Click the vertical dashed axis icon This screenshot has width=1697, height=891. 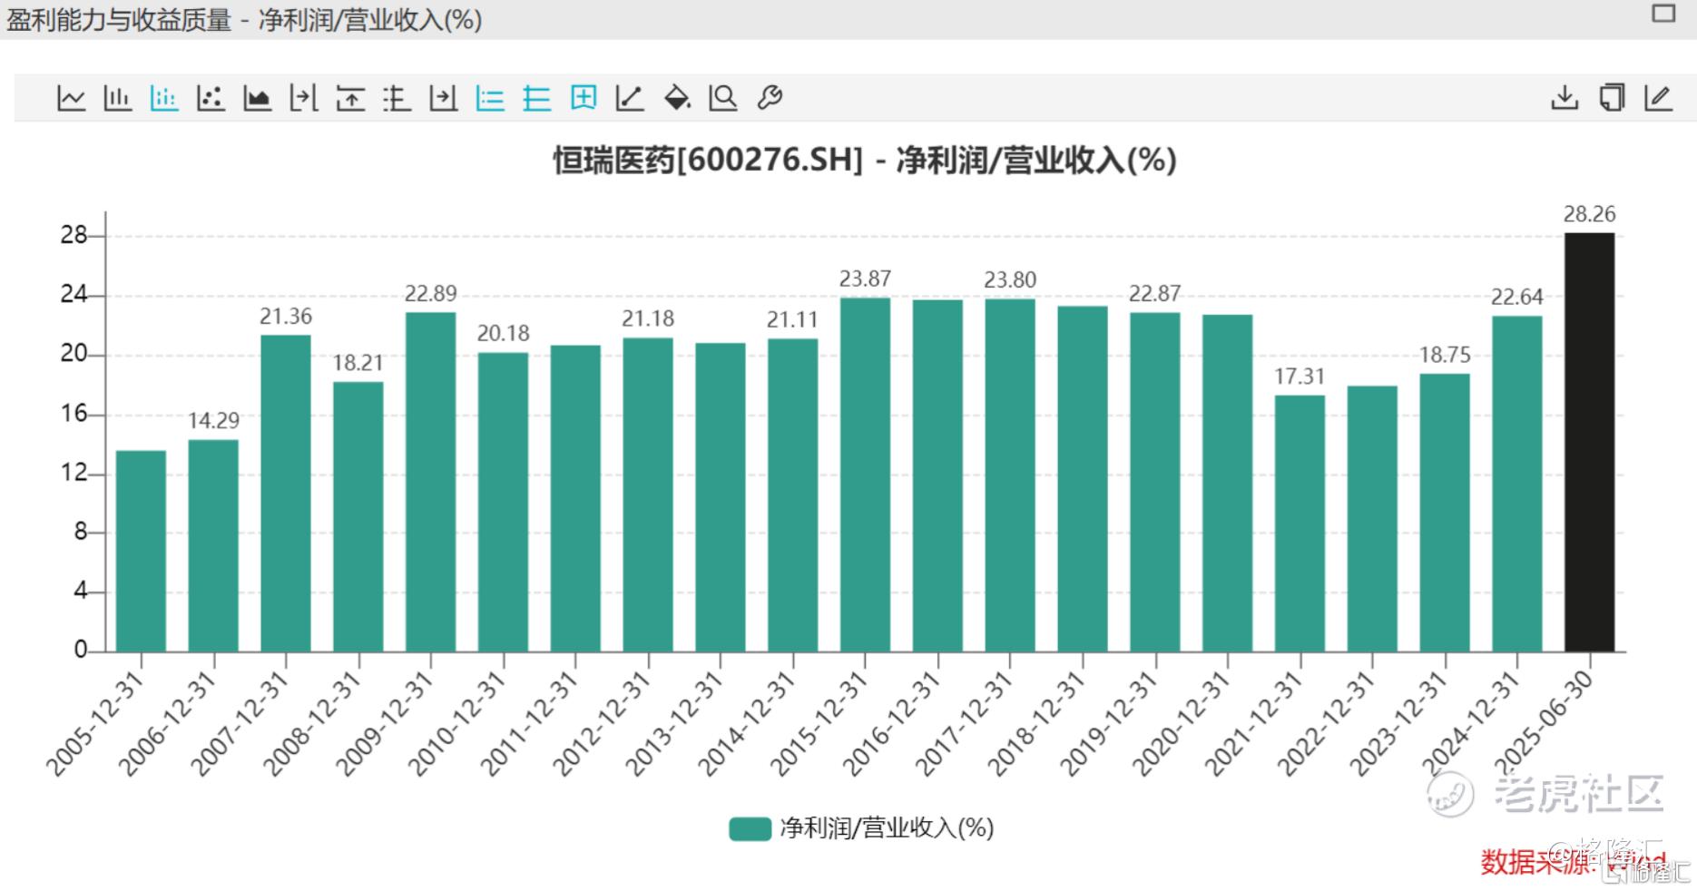coord(397,97)
